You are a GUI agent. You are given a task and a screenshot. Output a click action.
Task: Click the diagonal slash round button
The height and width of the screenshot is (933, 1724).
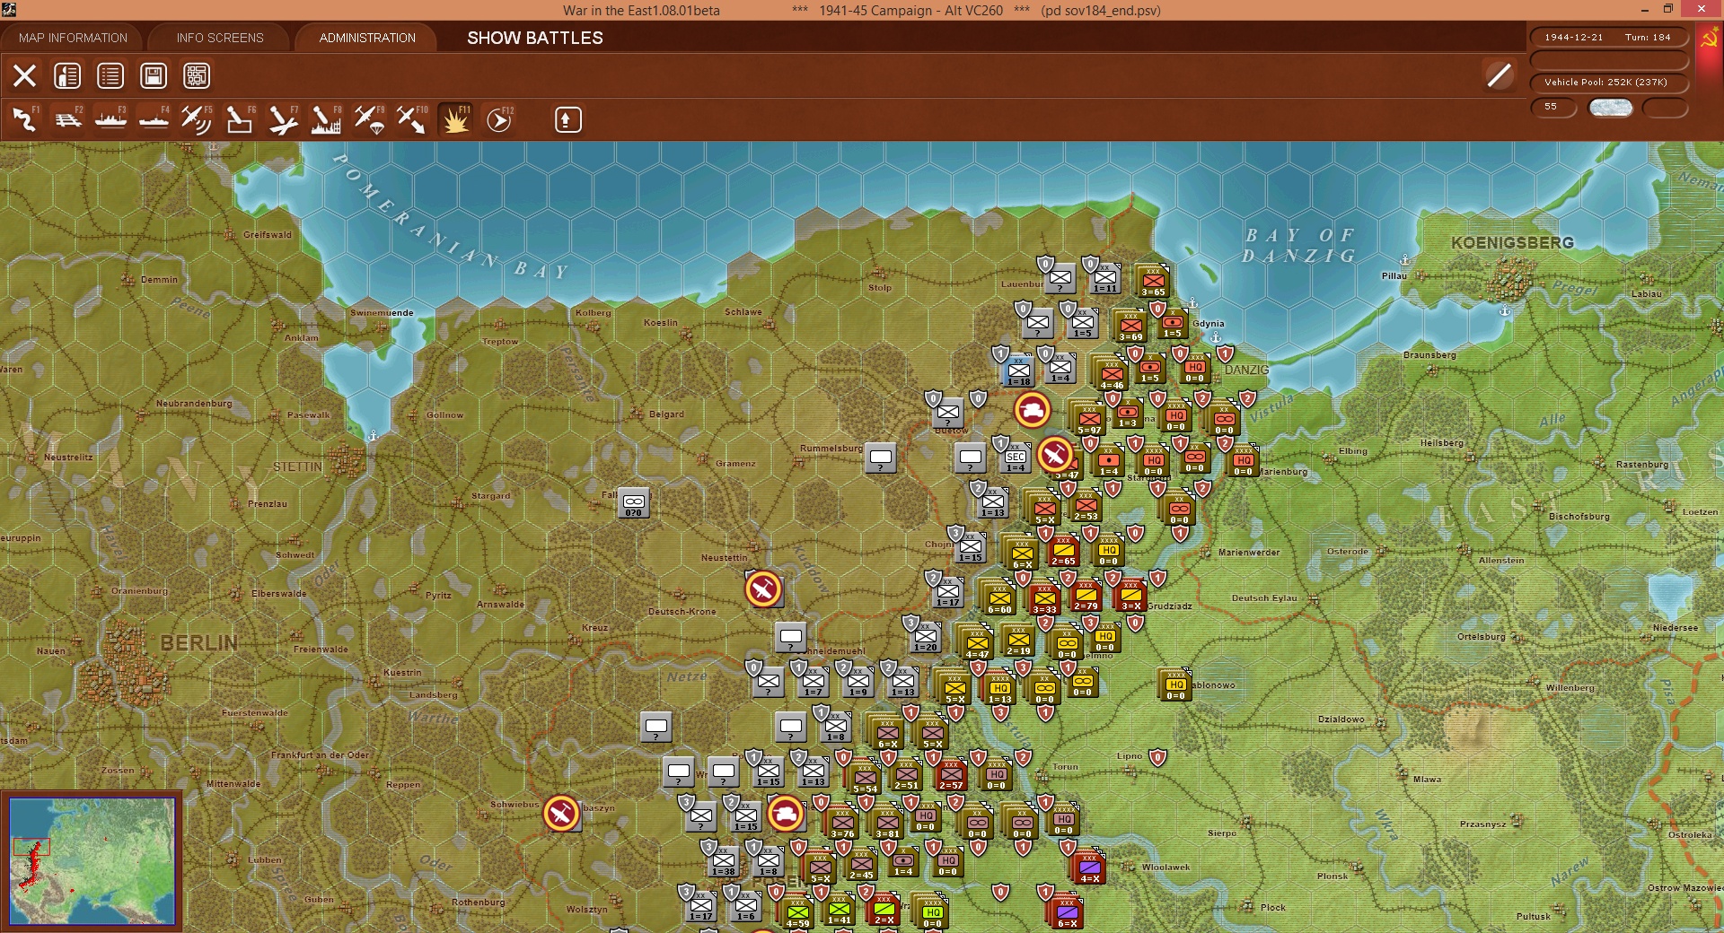[1499, 75]
